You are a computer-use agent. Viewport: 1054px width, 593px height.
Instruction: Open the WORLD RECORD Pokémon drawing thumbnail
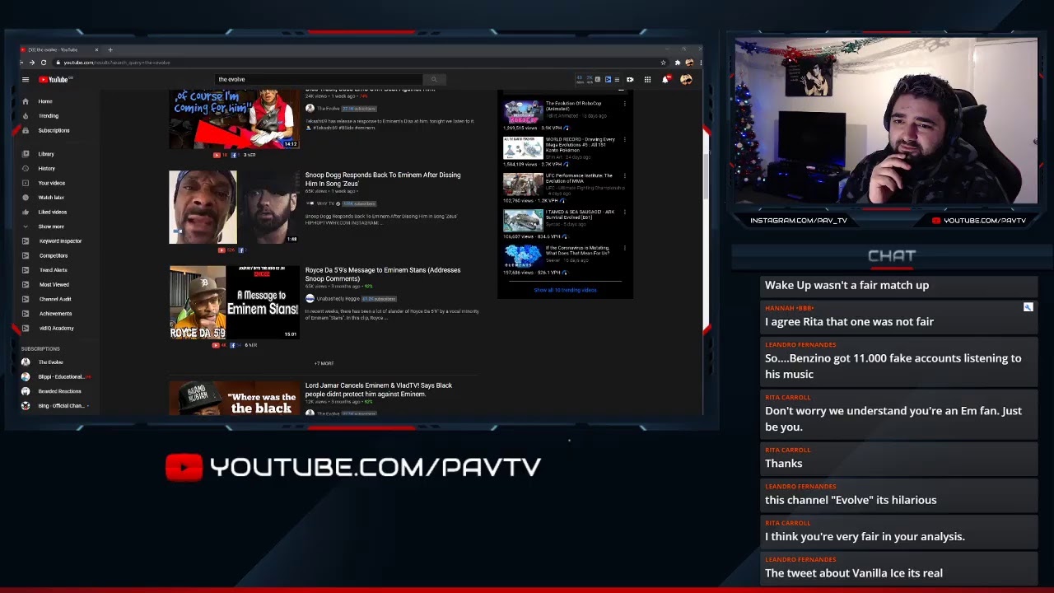tap(523, 148)
